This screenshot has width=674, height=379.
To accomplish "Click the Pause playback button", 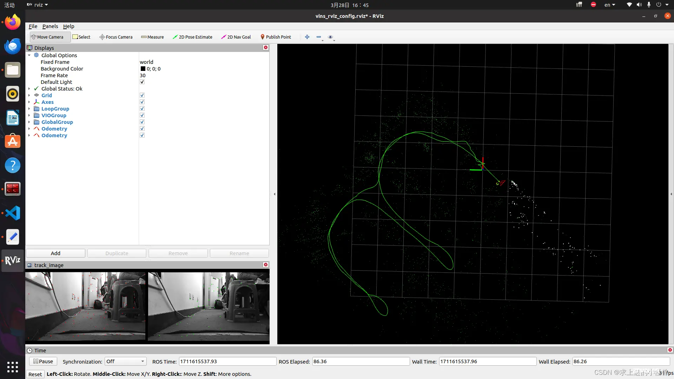I will click(x=42, y=361).
